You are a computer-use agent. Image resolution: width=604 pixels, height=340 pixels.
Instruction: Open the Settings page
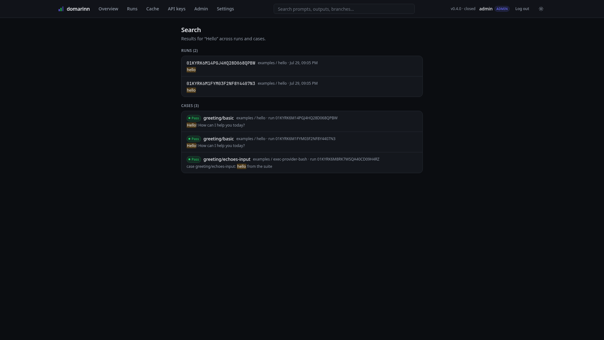pos(225,9)
